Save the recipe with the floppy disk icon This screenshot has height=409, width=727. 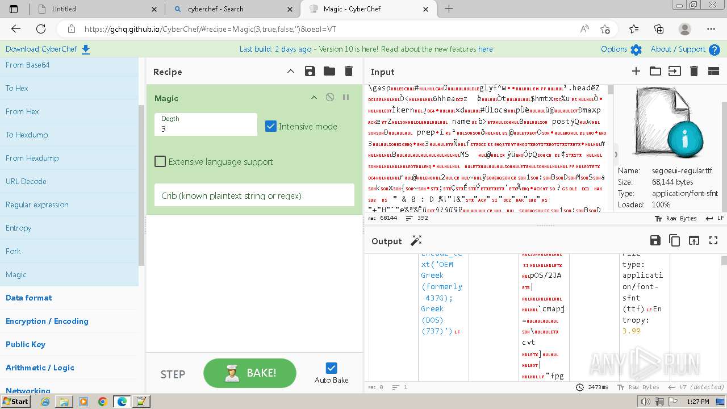point(310,71)
